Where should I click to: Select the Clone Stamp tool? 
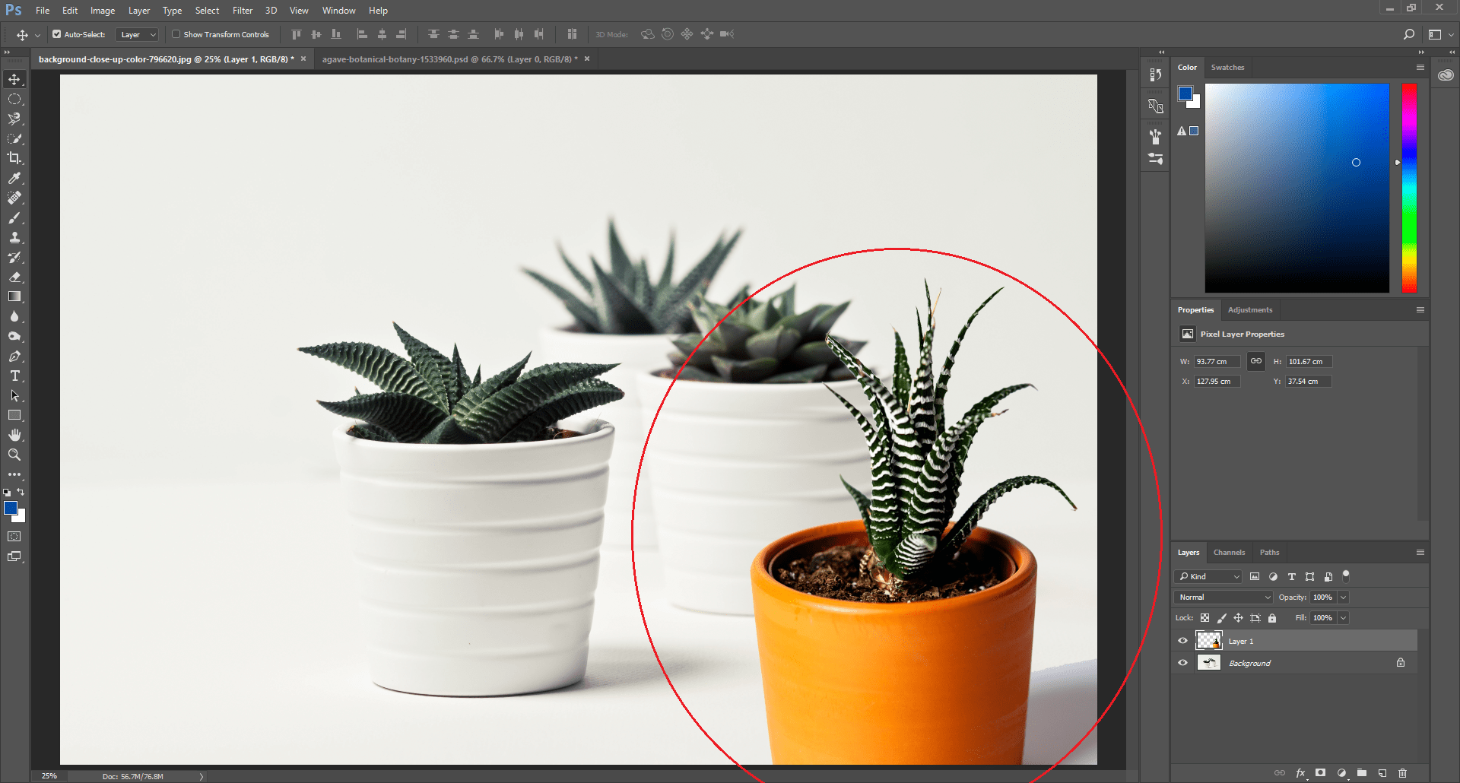(14, 237)
